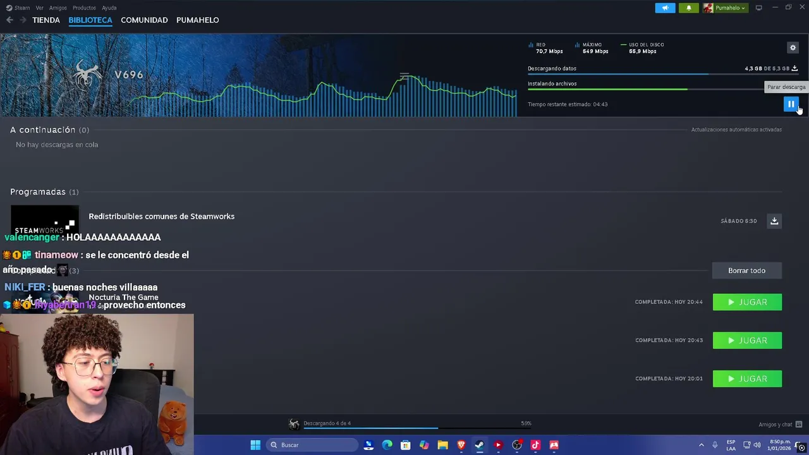Pause the current download
Screen dimensions: 809x455
pos(791,104)
